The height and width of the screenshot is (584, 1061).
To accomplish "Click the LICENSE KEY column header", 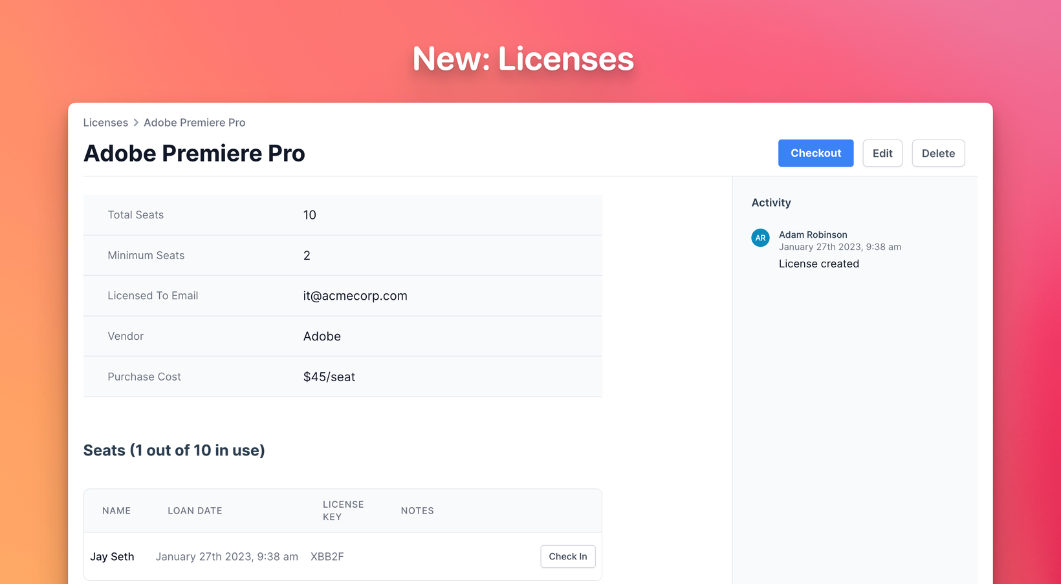I will pyautogui.click(x=343, y=510).
